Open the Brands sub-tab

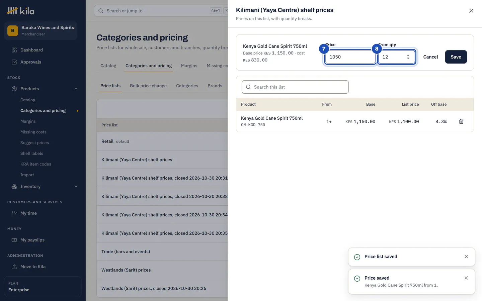pos(215,86)
